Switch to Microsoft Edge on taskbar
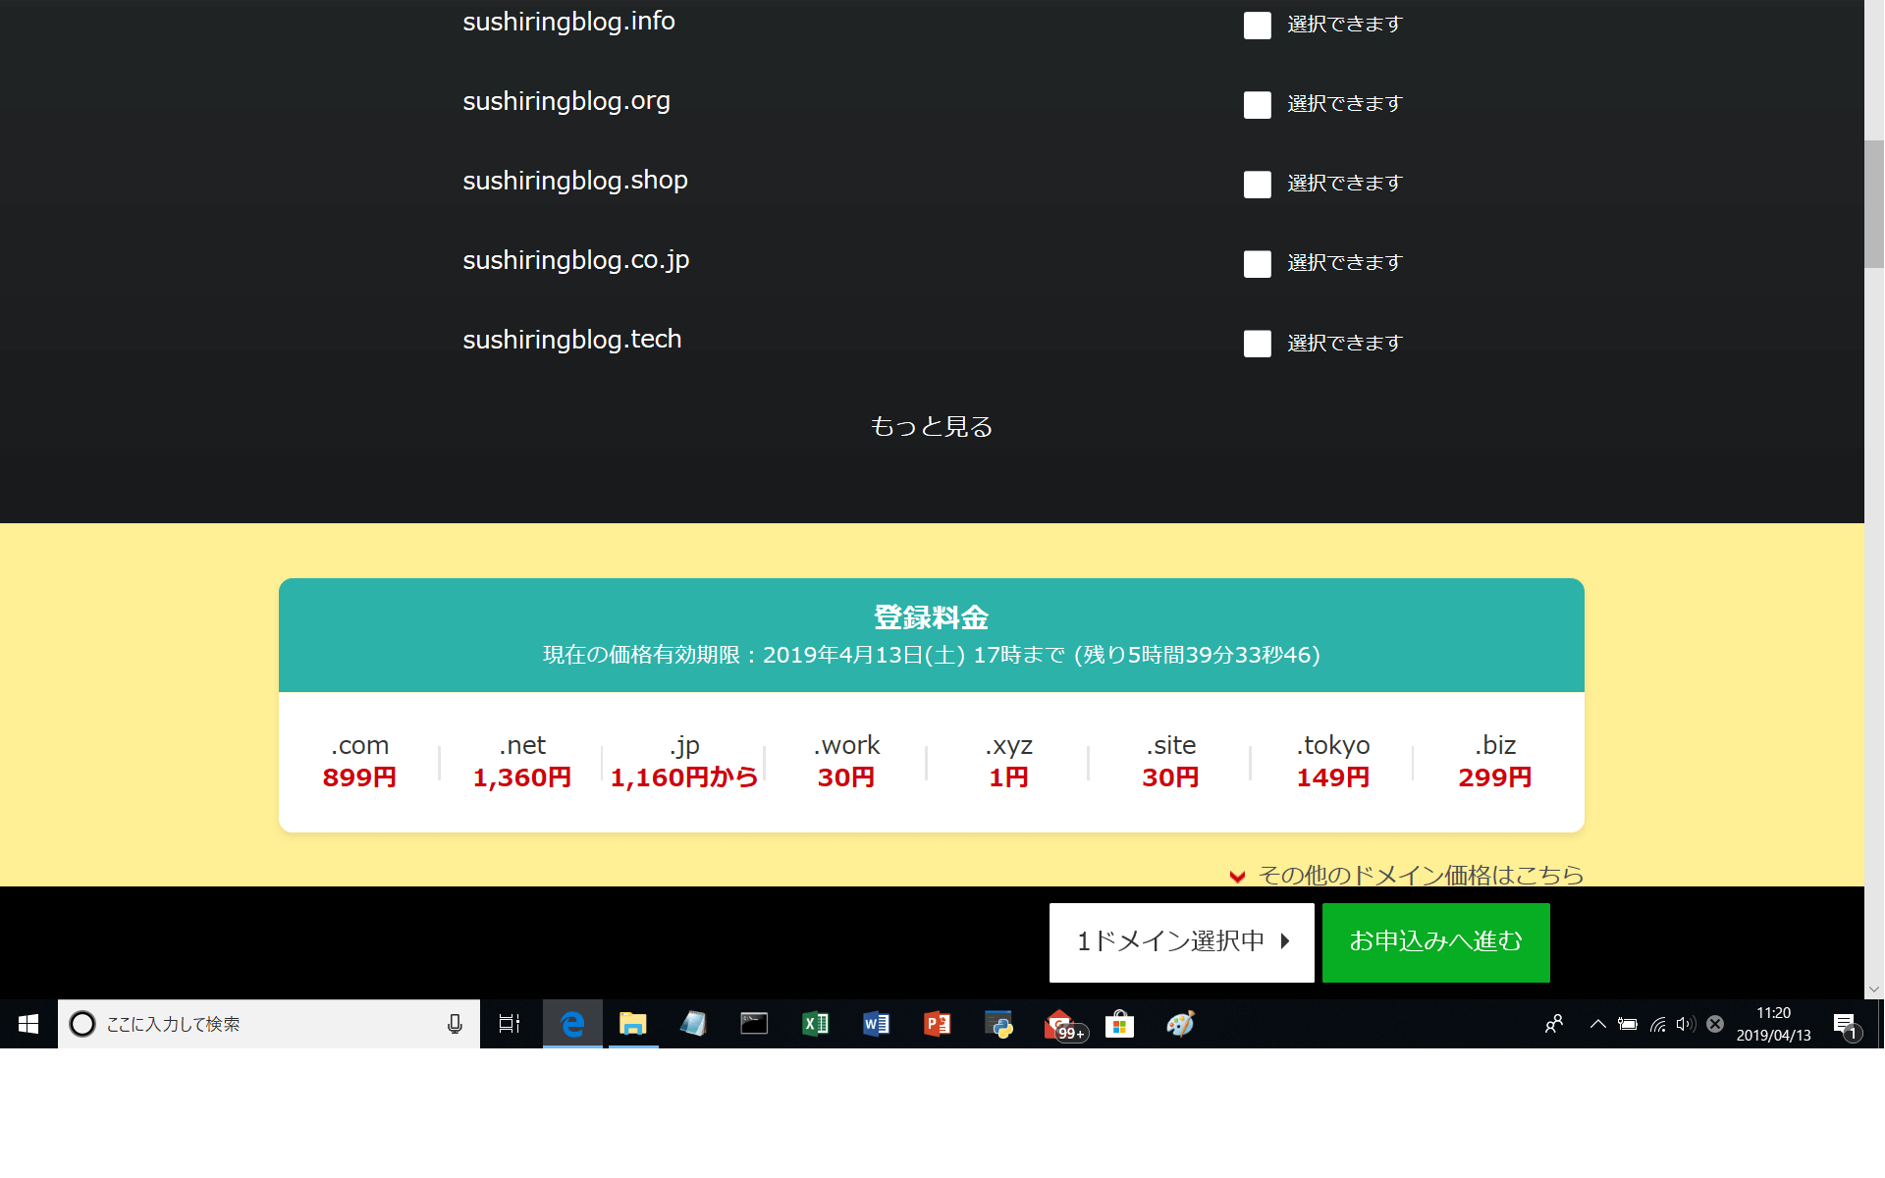1885x1178 pixels. (572, 1024)
